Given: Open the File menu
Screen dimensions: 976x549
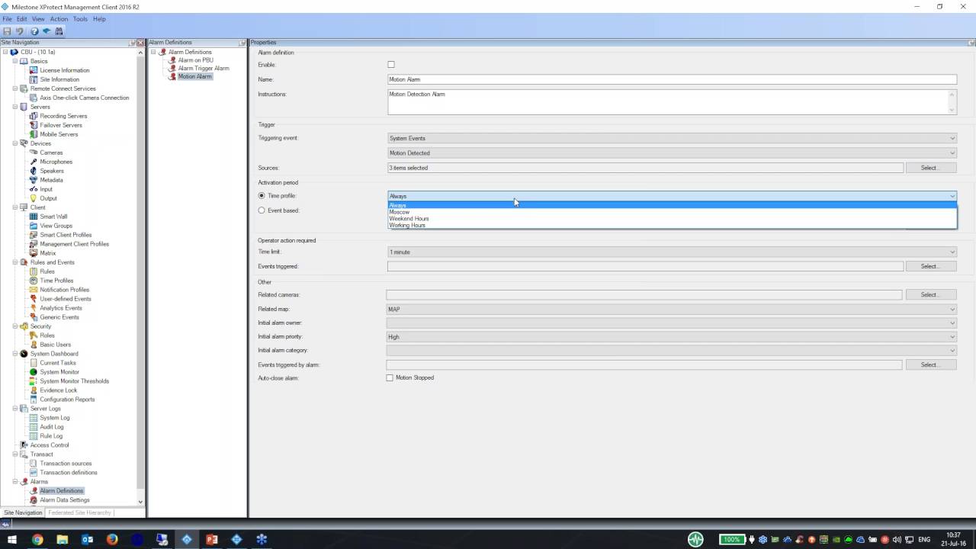Looking at the screenshot, I should (x=7, y=19).
